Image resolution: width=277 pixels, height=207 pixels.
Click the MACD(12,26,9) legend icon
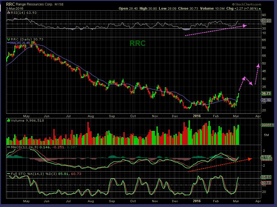pos(8,147)
